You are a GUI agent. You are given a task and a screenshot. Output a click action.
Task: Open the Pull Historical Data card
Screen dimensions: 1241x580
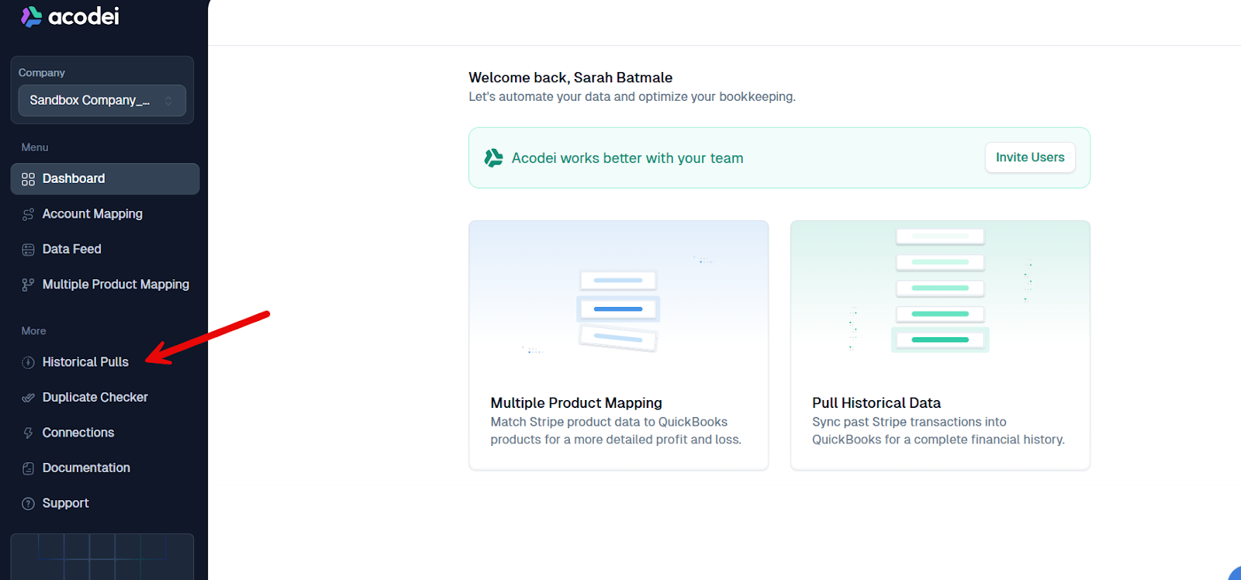point(940,345)
